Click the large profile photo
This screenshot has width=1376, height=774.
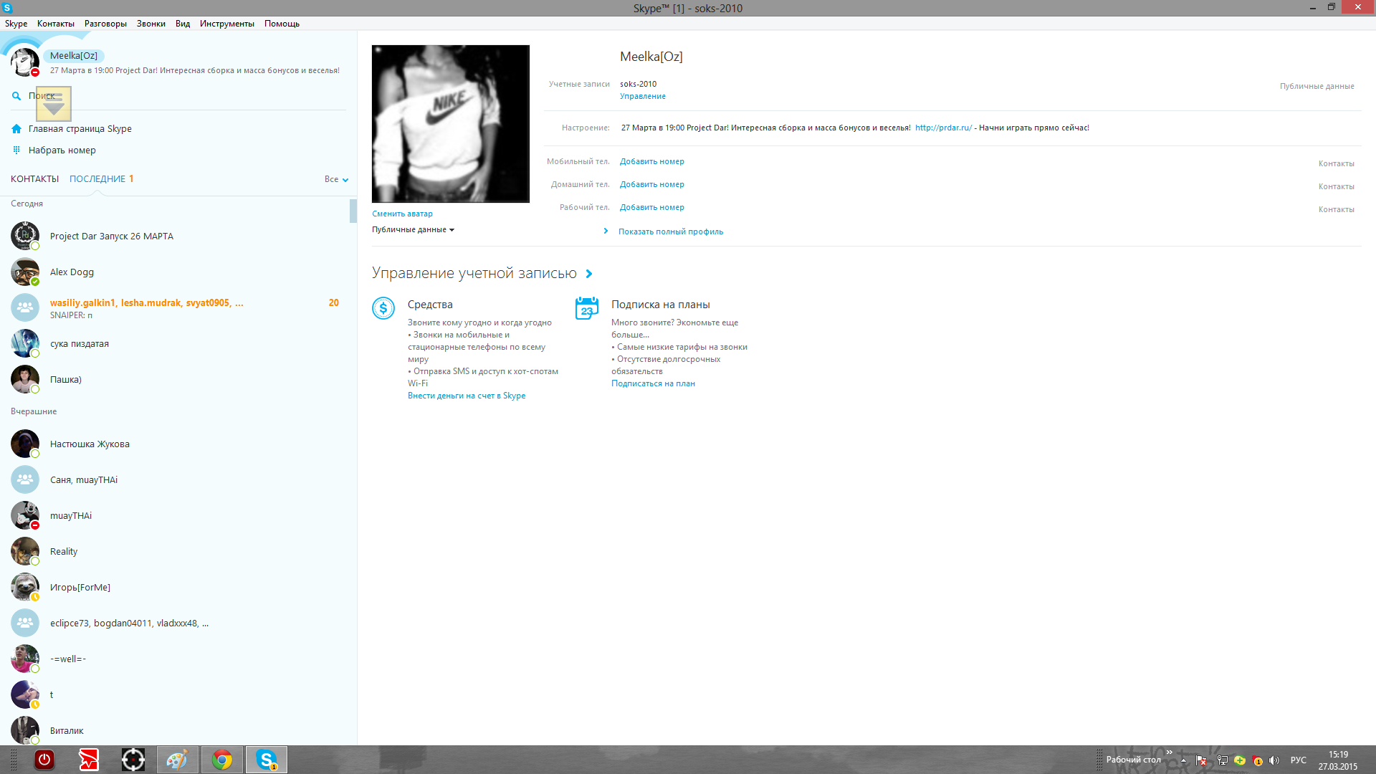pos(451,124)
